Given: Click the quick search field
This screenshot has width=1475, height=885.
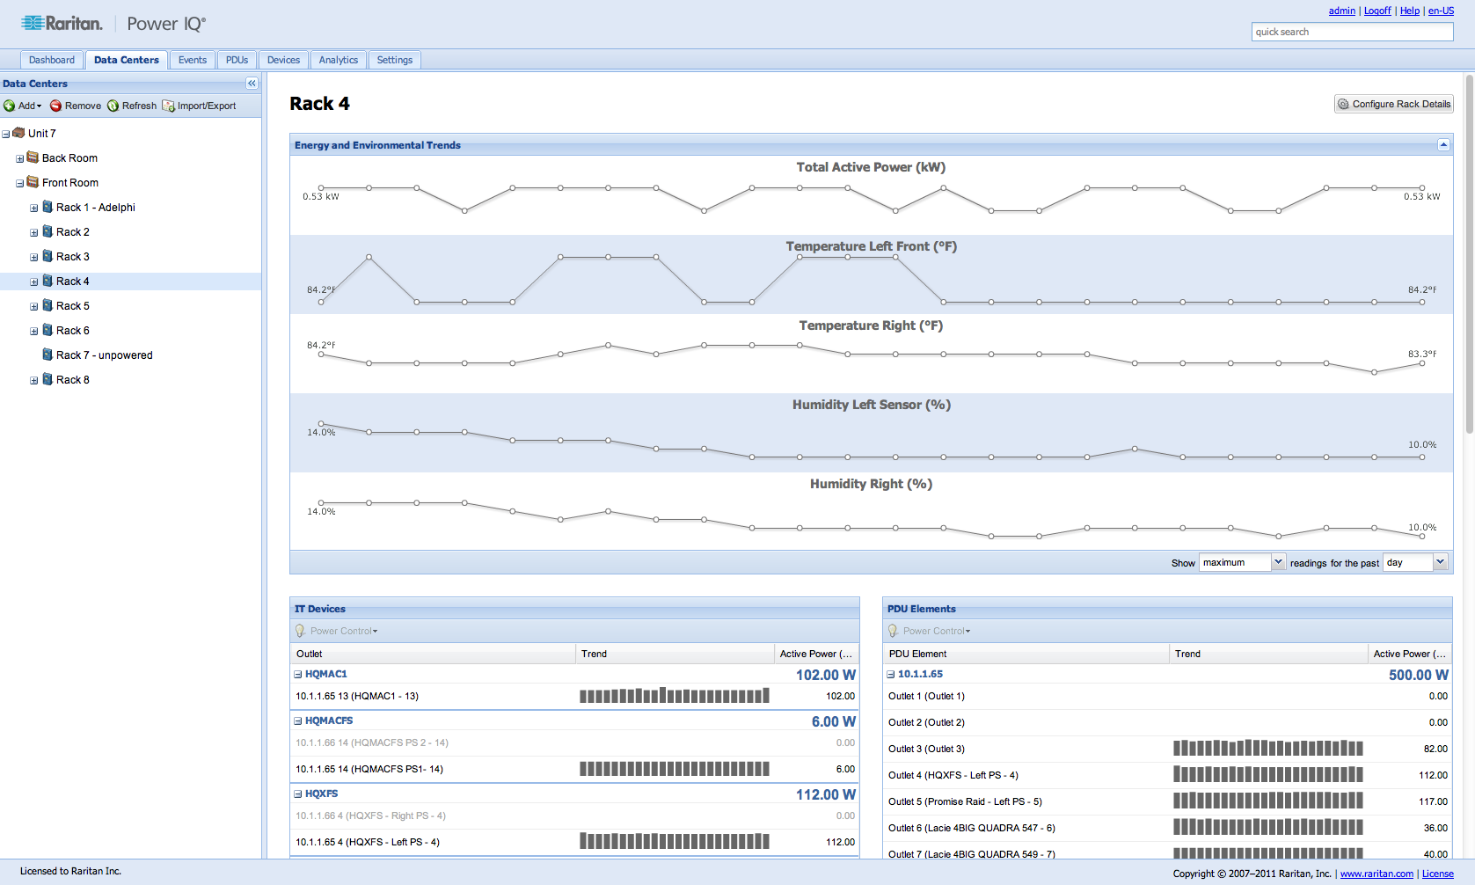Looking at the screenshot, I should pos(1352,32).
